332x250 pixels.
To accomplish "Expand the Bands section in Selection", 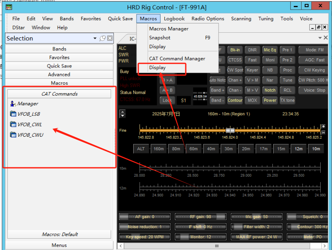I will [x=59, y=49].
